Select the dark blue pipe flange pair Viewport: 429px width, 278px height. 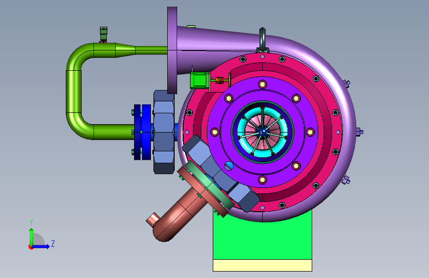click(x=143, y=132)
